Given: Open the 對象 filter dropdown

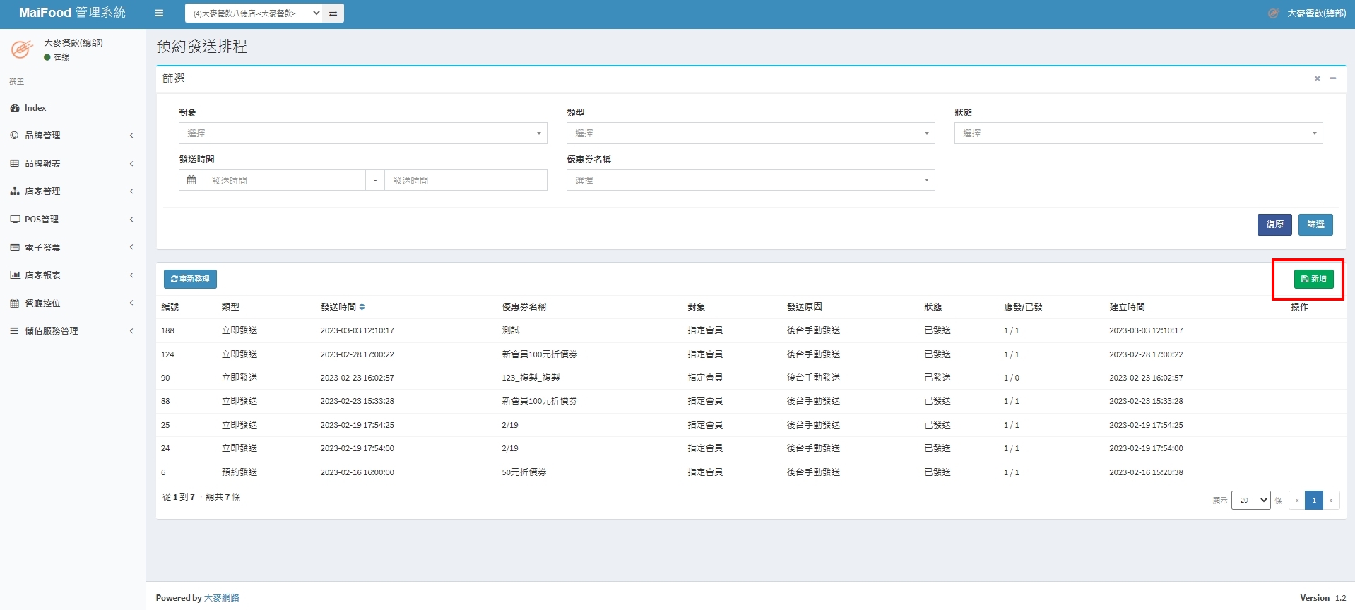Looking at the screenshot, I should coord(362,133).
